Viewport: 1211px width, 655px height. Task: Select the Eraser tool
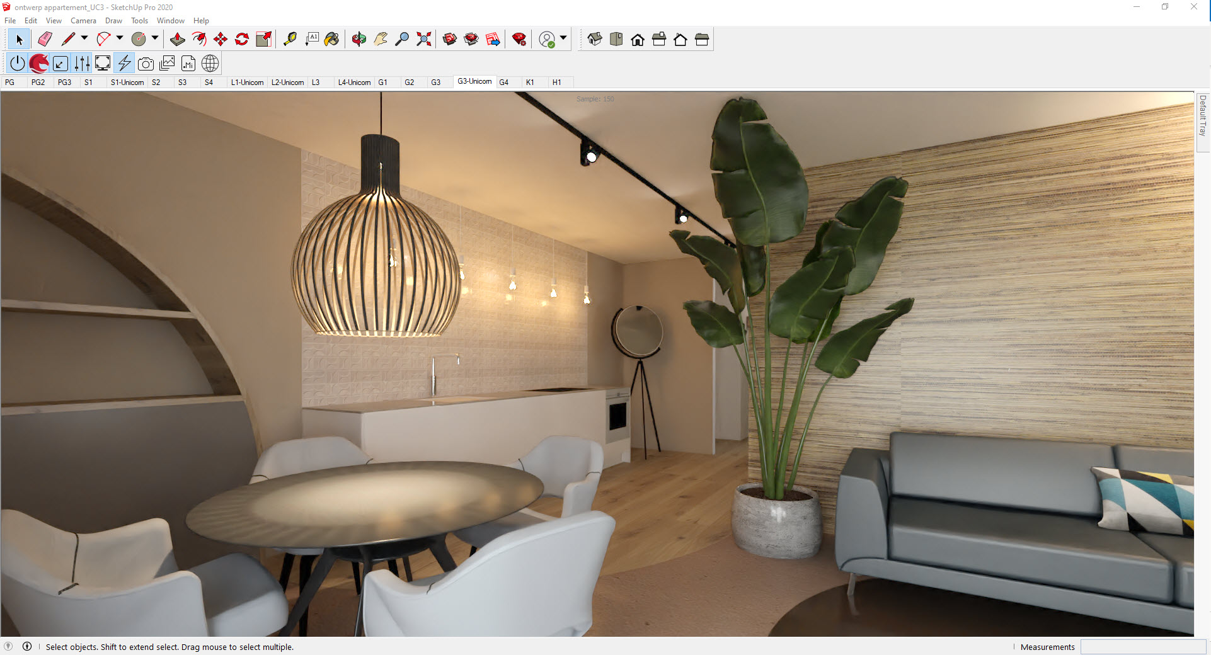45,40
